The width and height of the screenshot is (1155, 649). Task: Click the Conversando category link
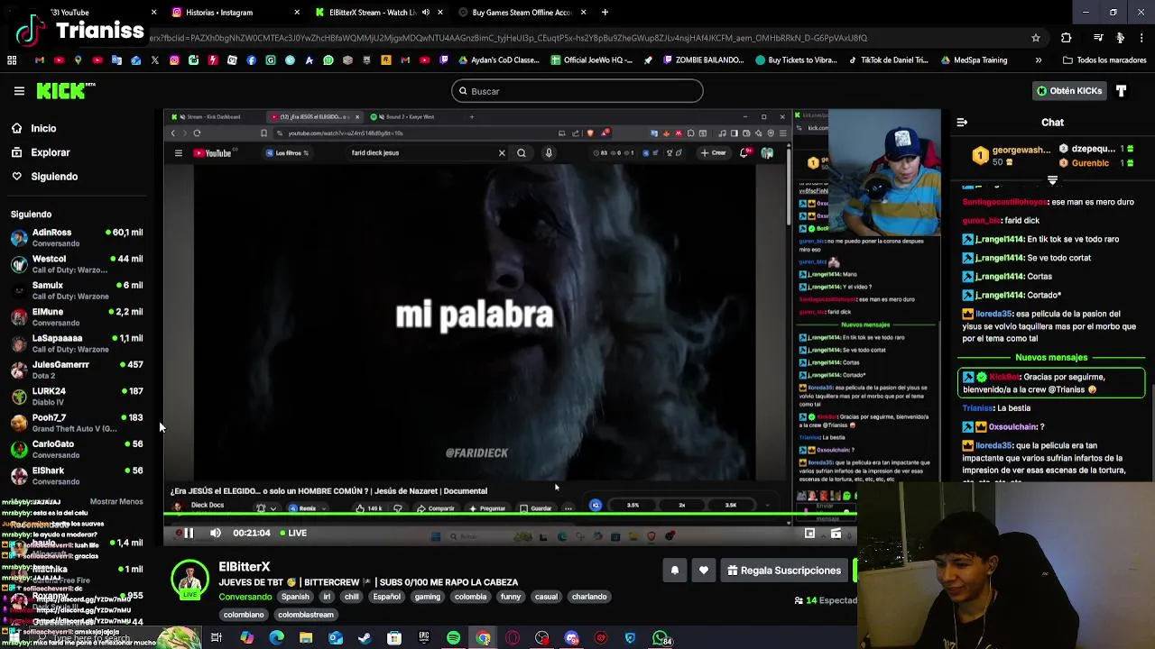pyautogui.click(x=245, y=597)
